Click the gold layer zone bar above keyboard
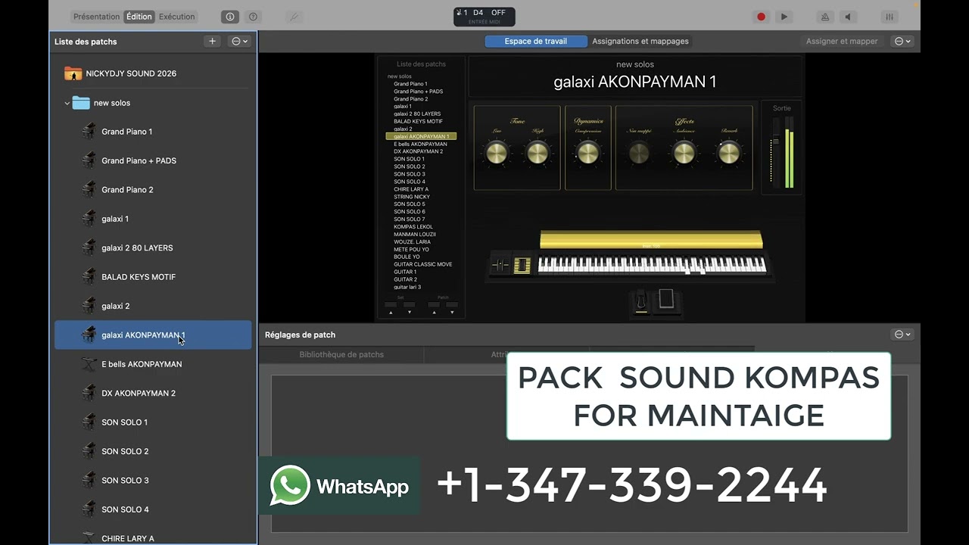Viewport: 969px width, 545px height. pos(651,241)
